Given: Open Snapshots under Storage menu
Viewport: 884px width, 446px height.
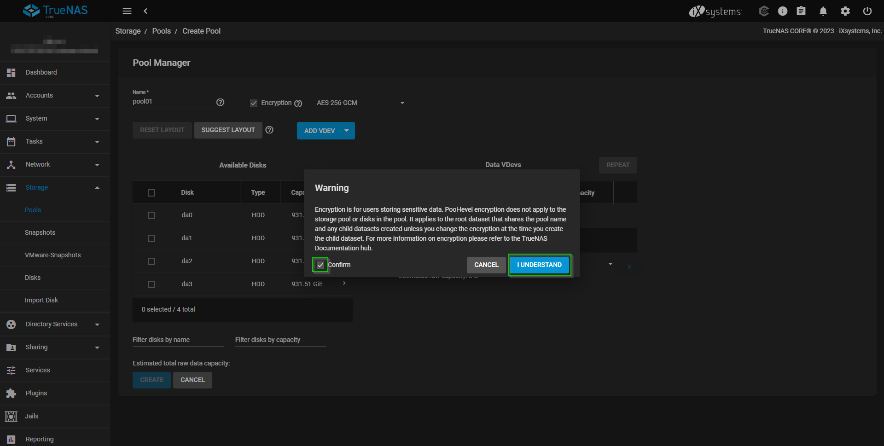Looking at the screenshot, I should click(x=40, y=232).
